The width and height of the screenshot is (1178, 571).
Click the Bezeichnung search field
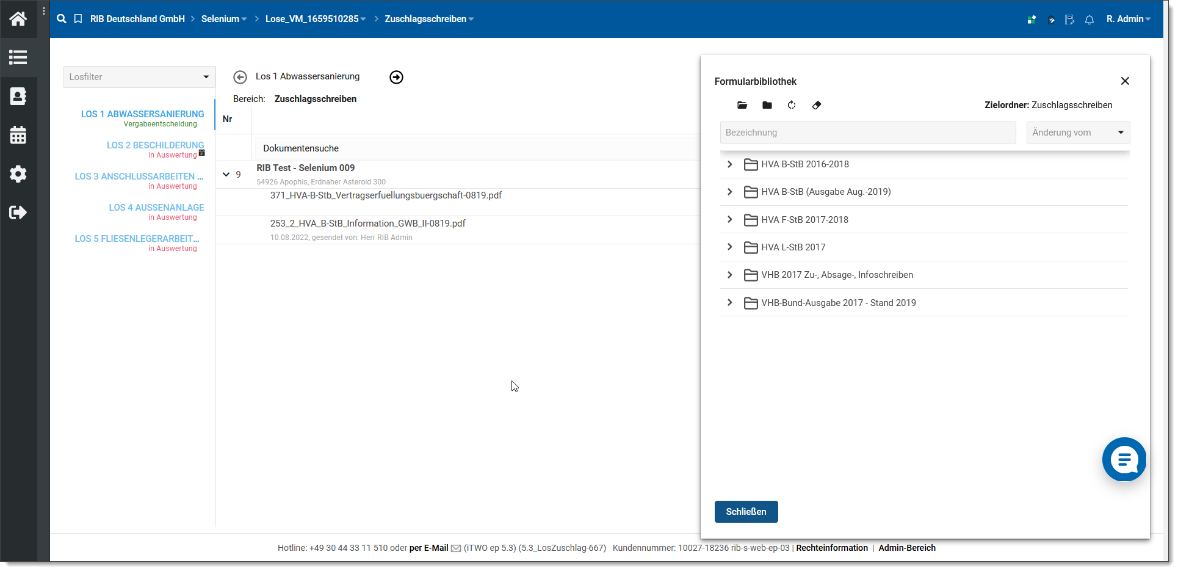tap(867, 133)
